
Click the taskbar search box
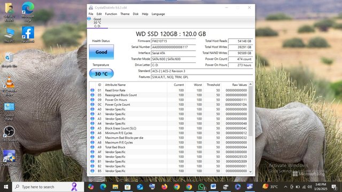pos(48,187)
